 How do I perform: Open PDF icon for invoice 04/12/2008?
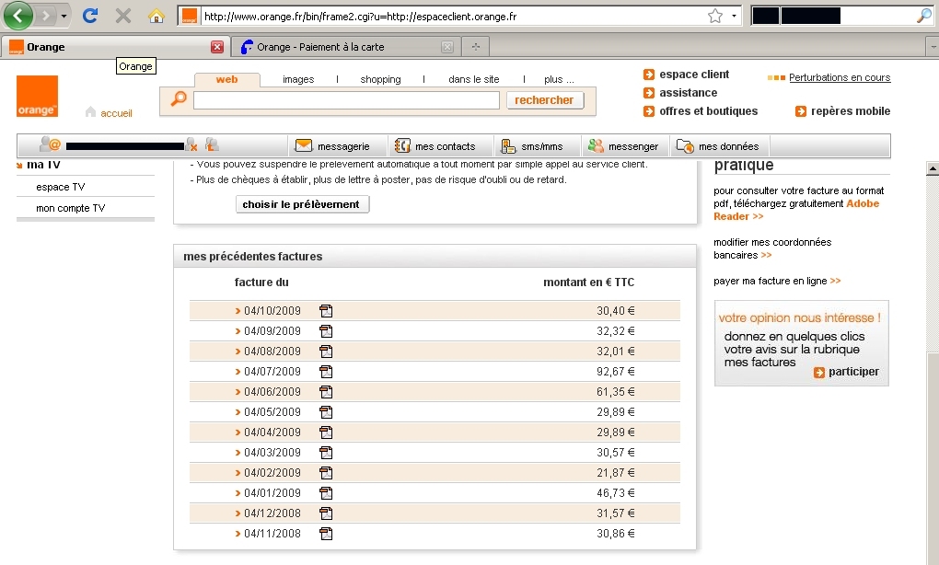pos(326,513)
